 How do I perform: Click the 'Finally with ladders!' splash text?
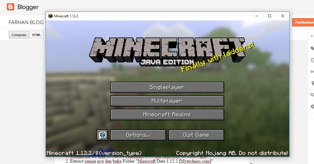218,57
